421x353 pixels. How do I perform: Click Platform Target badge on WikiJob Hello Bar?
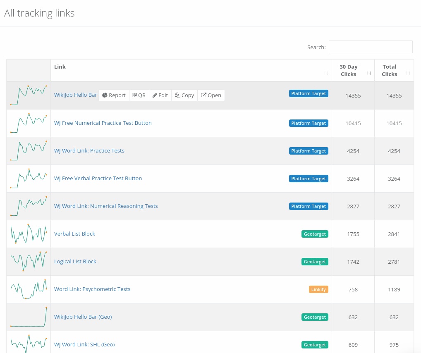click(x=309, y=93)
